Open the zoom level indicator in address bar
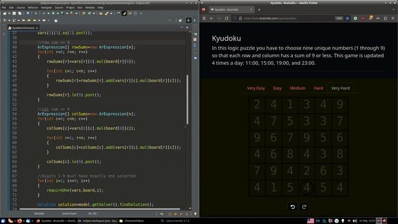This screenshot has height=224, width=398. 339,18
